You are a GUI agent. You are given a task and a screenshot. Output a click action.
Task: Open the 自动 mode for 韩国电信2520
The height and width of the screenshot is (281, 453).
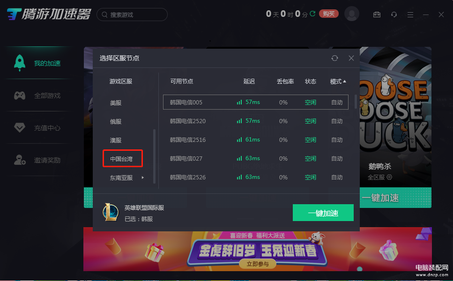tap(337, 121)
